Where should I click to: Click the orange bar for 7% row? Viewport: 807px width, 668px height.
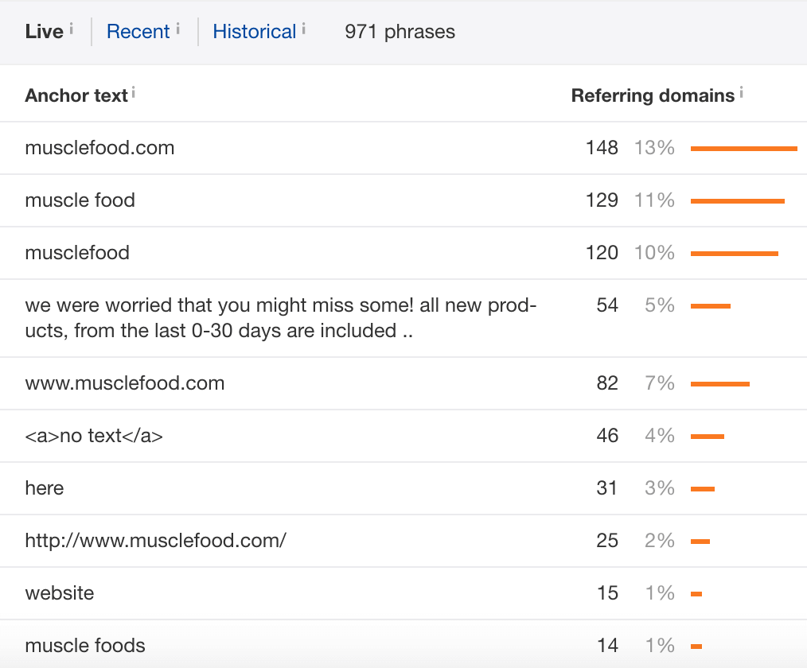click(720, 384)
